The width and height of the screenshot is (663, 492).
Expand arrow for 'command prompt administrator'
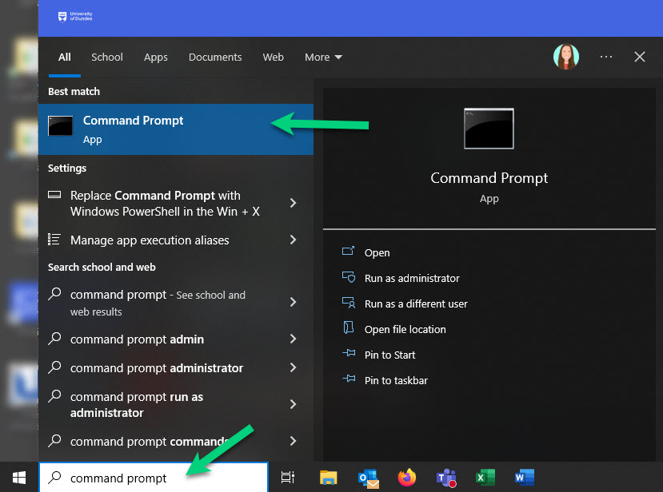click(293, 367)
